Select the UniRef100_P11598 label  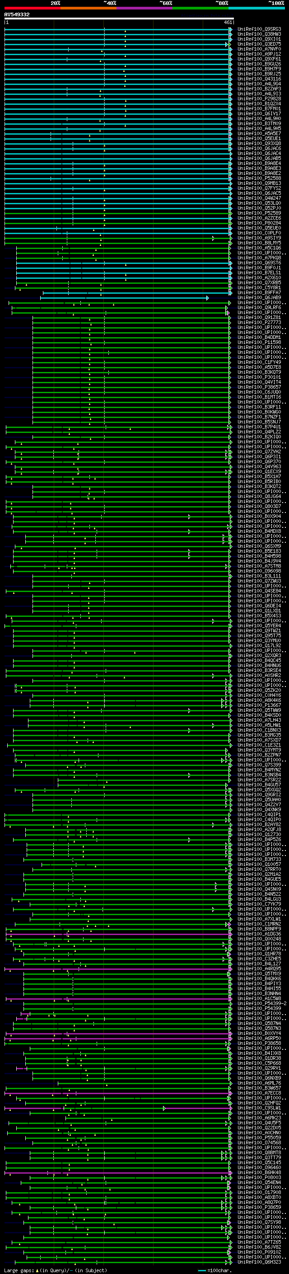point(259,342)
